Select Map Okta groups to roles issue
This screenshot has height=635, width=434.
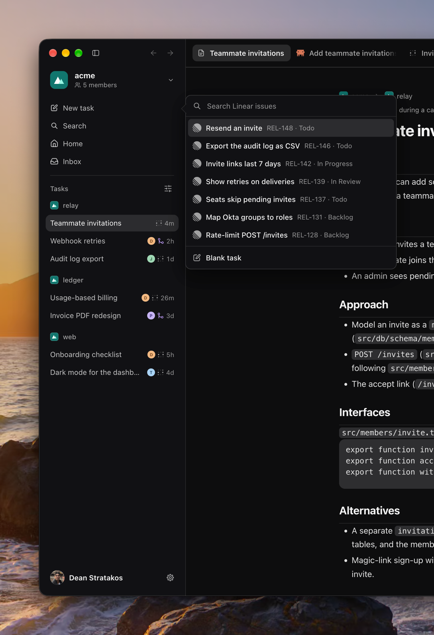(x=291, y=217)
